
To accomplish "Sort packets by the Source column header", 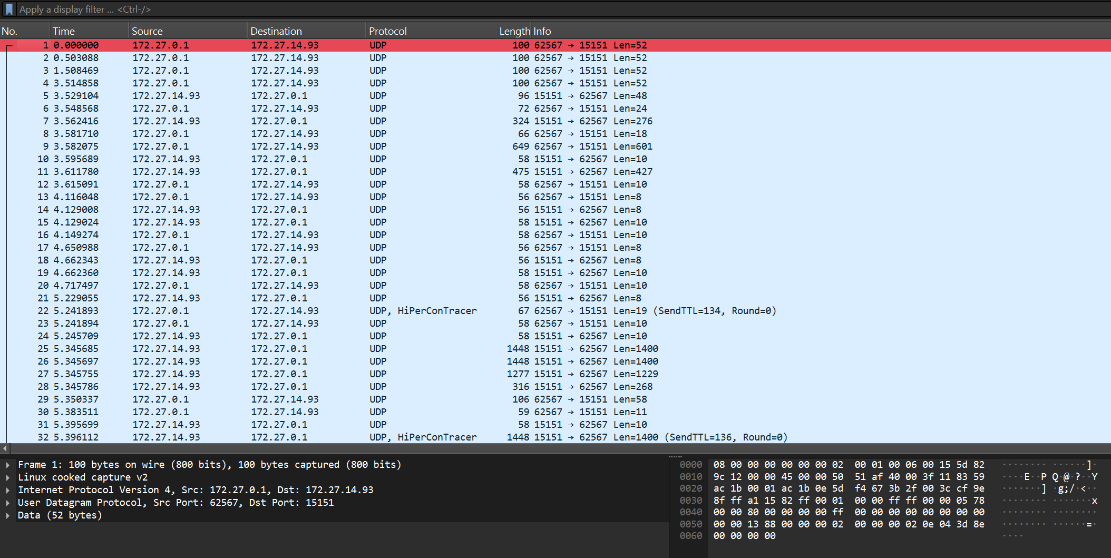I will (188, 31).
